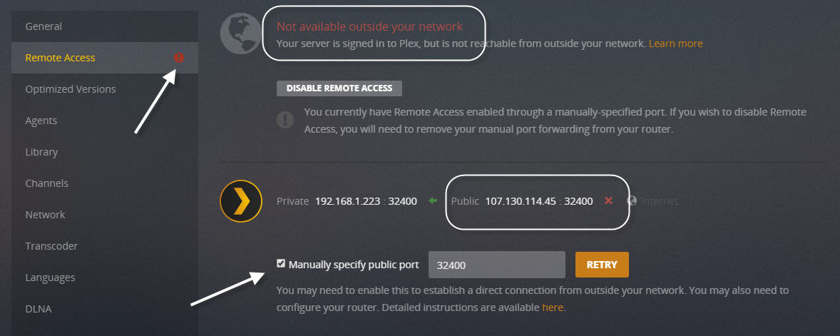Open the General settings section
The width and height of the screenshot is (840, 336).
click(43, 26)
